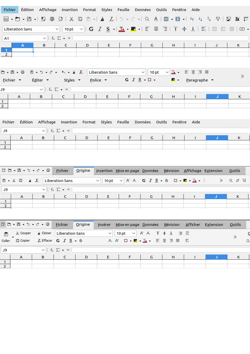Viewport: 250px width, 354px height.
Task: Switch to the Insérer tab
Action: click(x=104, y=225)
